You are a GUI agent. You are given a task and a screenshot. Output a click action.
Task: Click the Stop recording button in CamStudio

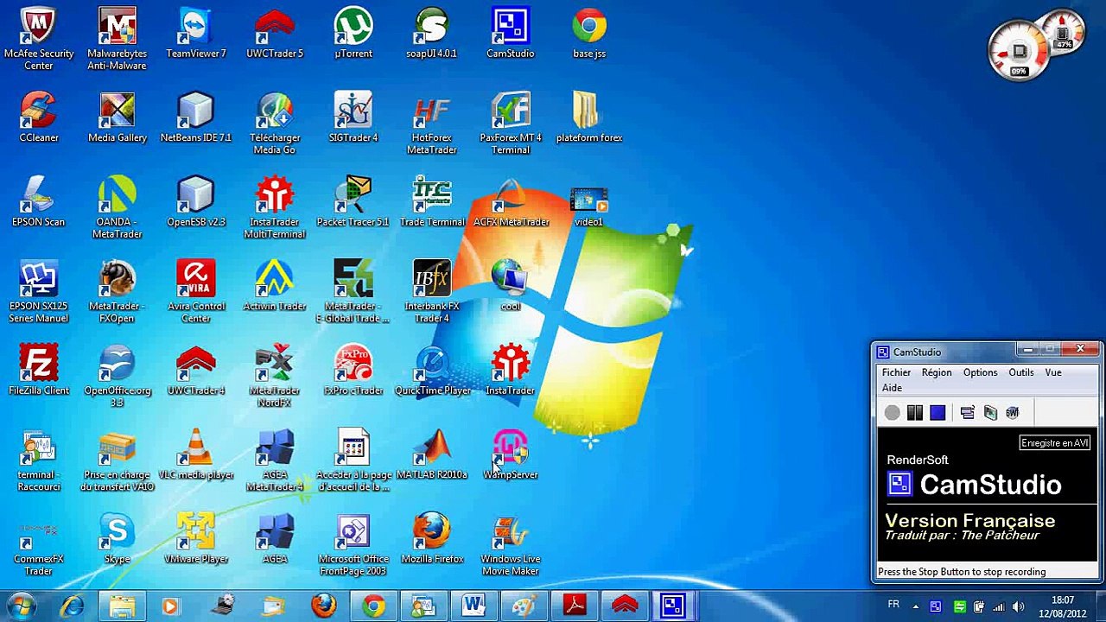(938, 413)
